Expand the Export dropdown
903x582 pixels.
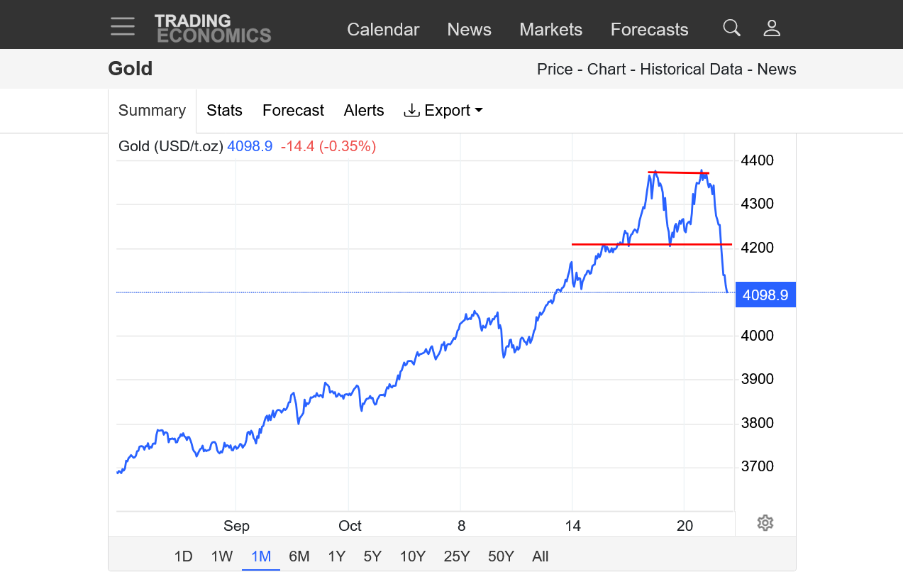(x=443, y=111)
